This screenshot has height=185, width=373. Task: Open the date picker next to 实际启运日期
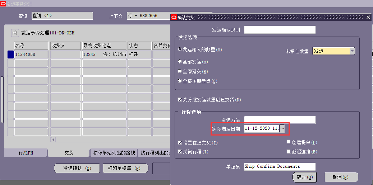click(x=282, y=128)
